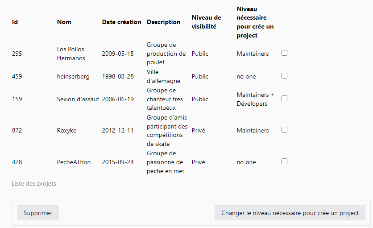The image size is (373, 228).
Task: Click the Privé value in Roxyke row
Action: 199,130
